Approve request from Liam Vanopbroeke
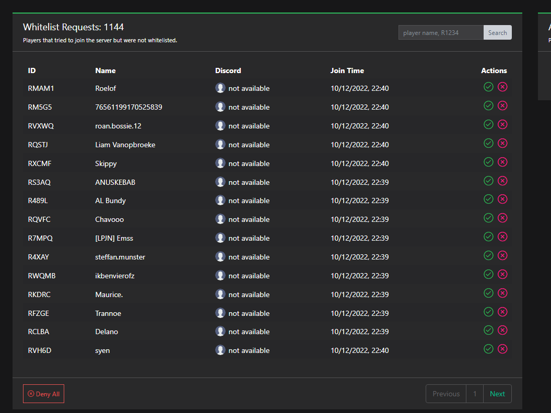The image size is (551, 413). click(x=488, y=143)
